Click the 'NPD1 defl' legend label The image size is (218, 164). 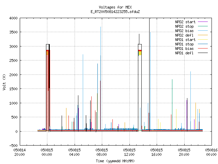tap(184, 53)
